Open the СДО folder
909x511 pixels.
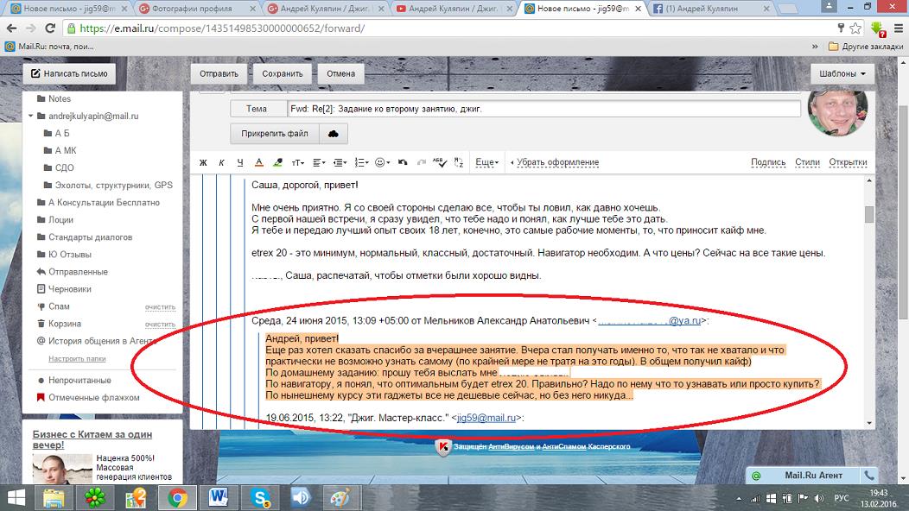coord(59,168)
